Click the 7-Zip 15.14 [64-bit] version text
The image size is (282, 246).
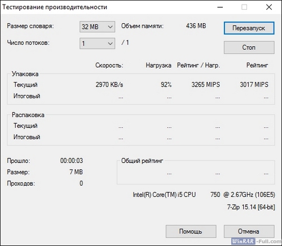click(251, 207)
